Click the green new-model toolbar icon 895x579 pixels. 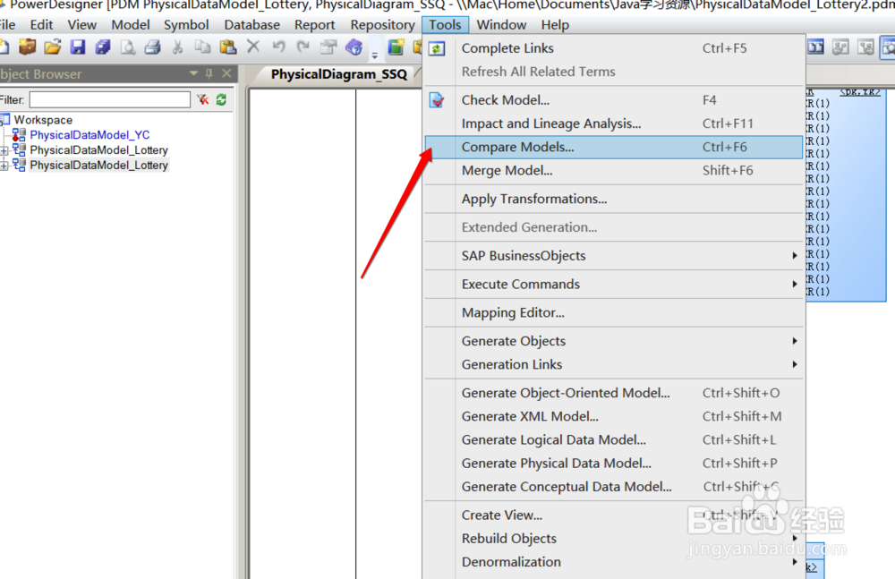click(x=396, y=47)
